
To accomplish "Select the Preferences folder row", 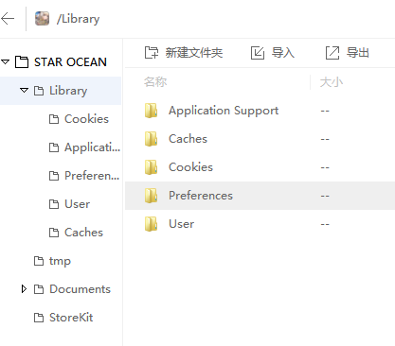I will 260,196.
